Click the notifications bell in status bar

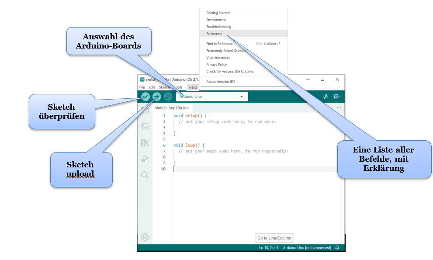[x=337, y=248]
